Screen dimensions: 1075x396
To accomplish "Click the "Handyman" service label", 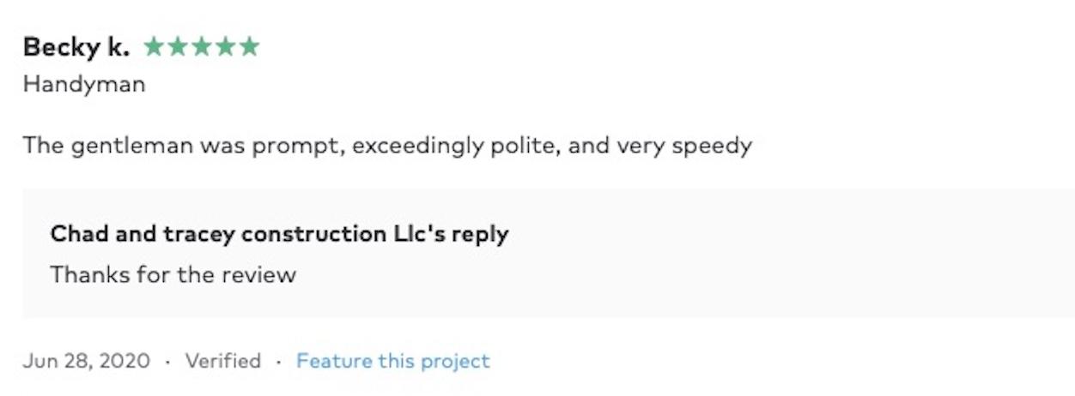I will coord(83,84).
